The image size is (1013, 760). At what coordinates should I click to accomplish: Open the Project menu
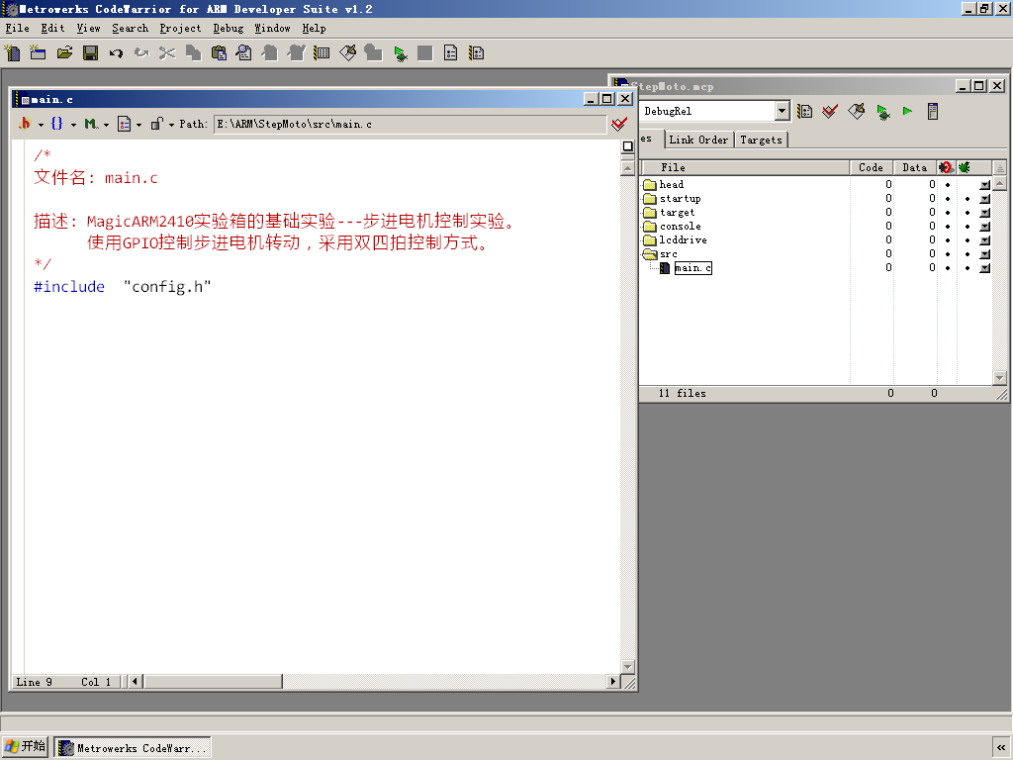(180, 28)
